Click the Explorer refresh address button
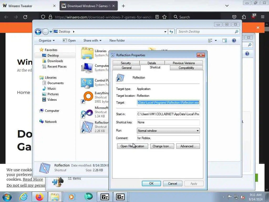Viewport: 269px width, 202px height. click(171, 32)
